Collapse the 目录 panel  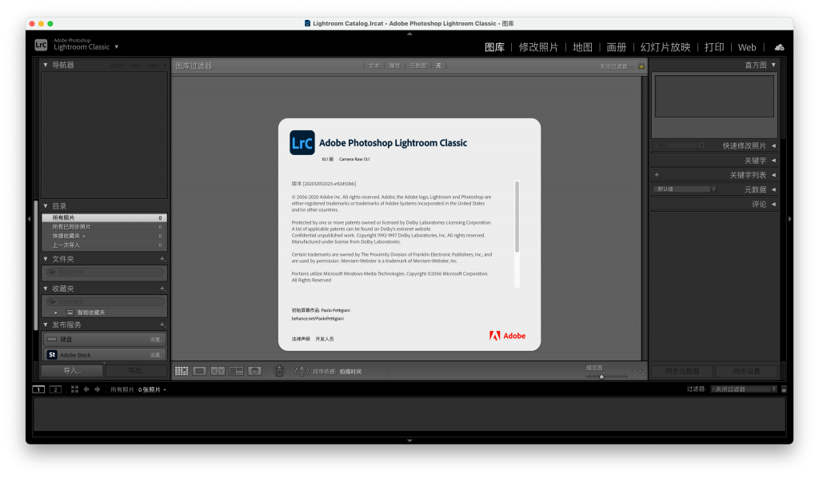tap(46, 206)
